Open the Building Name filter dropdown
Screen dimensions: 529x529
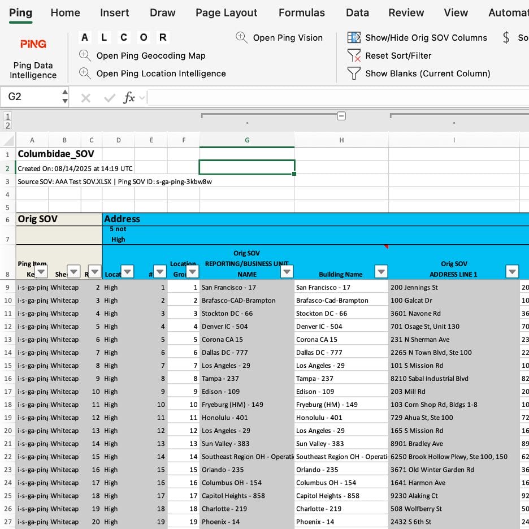pos(381,272)
